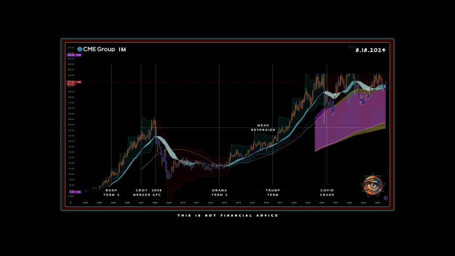Image resolution: width=455 pixels, height=256 pixels.
Task: Select the Obama Term 2 annotation
Action: [x=220, y=192]
